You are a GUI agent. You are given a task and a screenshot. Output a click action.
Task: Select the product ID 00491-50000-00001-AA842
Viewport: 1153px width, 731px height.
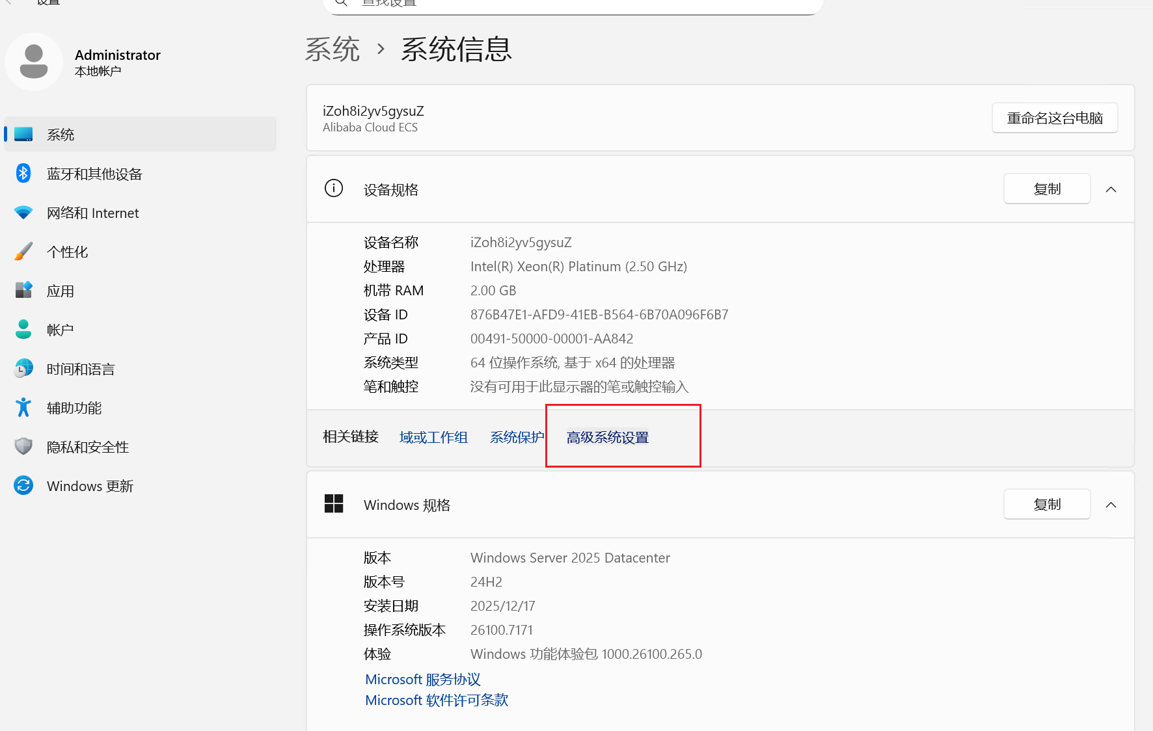(x=552, y=338)
